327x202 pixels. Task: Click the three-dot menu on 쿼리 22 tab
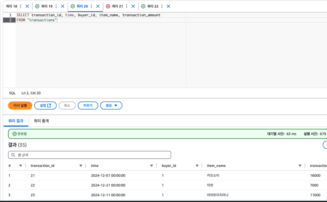162,7
